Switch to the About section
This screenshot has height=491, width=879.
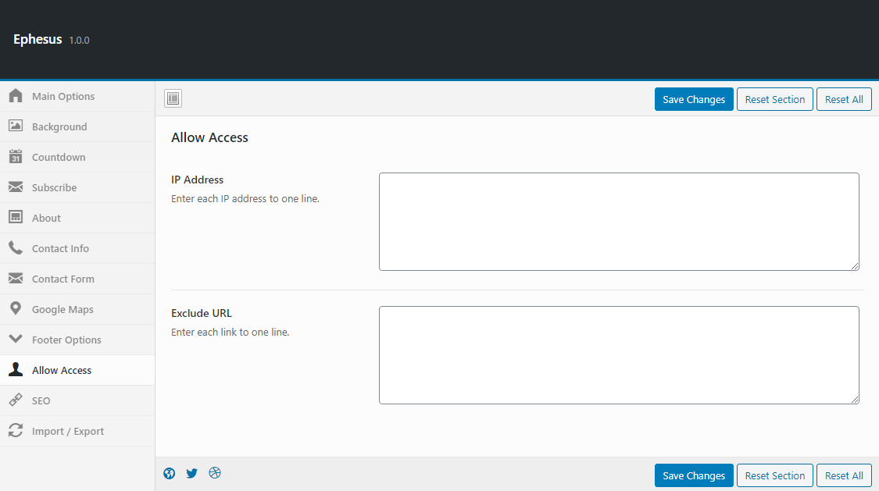click(x=46, y=218)
